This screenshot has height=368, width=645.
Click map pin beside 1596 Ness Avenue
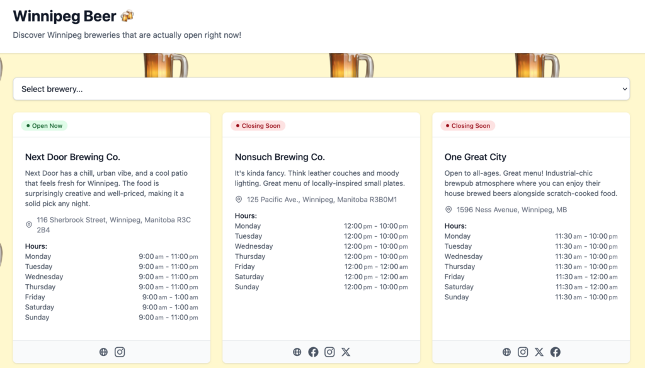pyautogui.click(x=448, y=210)
